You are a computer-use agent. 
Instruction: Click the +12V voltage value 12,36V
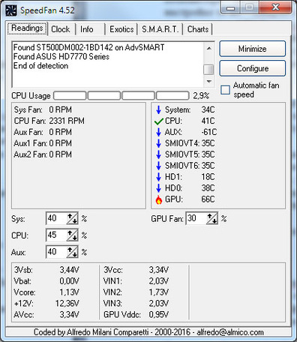click(x=67, y=304)
